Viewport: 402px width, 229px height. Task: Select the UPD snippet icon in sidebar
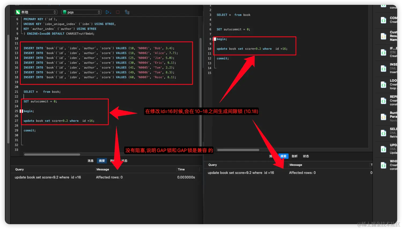(x=383, y=149)
